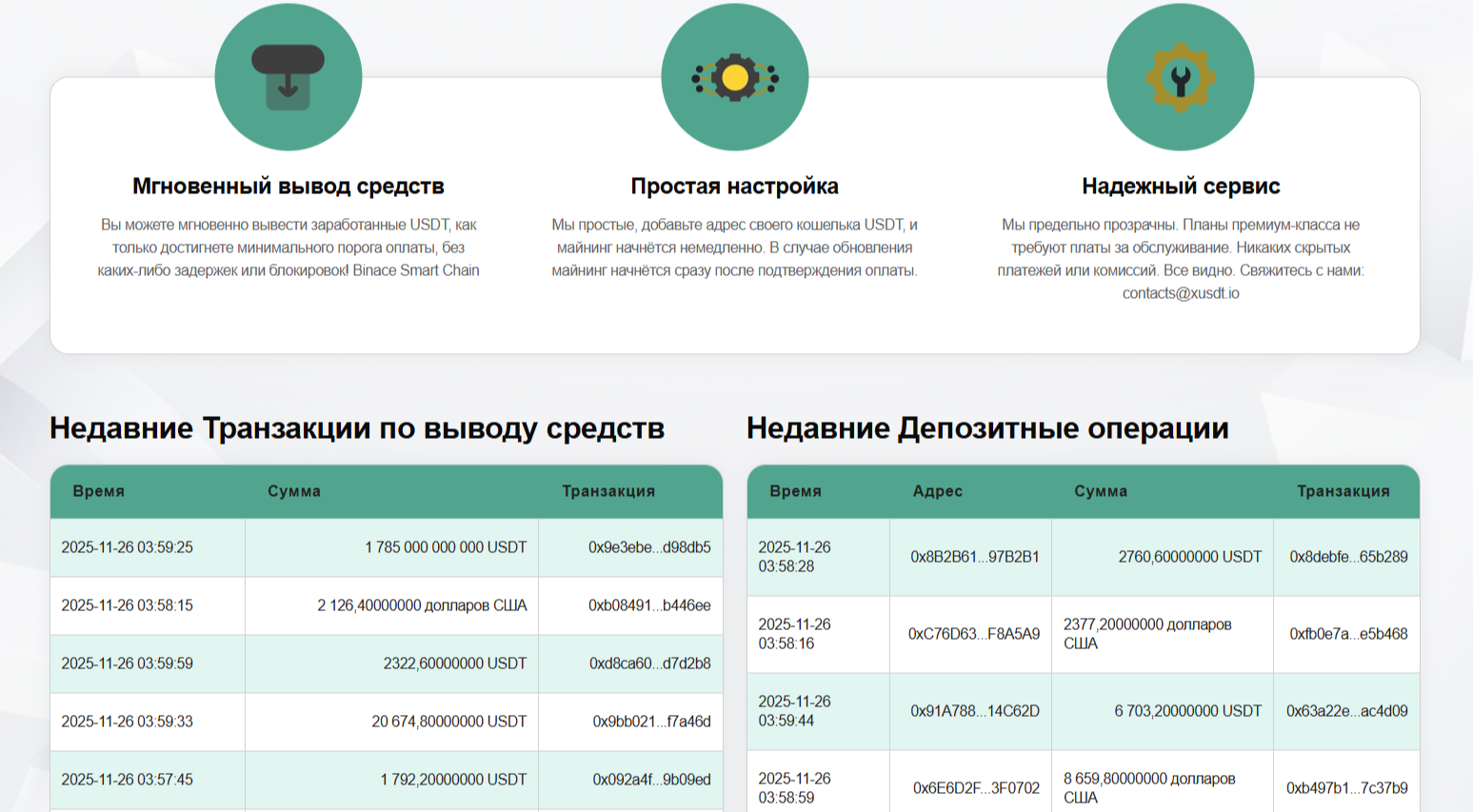Open deposit transaction 0x8debfe...65b289
This screenshot has height=812, width=1473.
tap(1348, 557)
